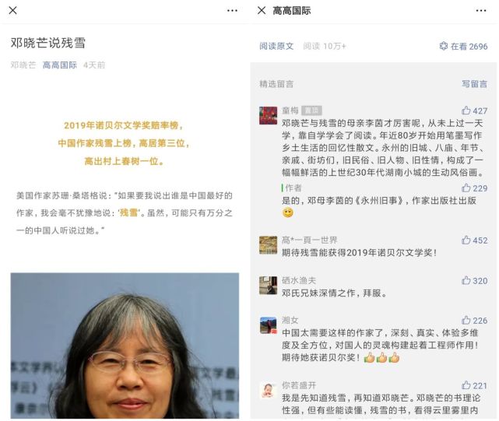The image size is (499, 421).
Task: Tap the 在看 2696 flower icon
Action: (x=443, y=46)
